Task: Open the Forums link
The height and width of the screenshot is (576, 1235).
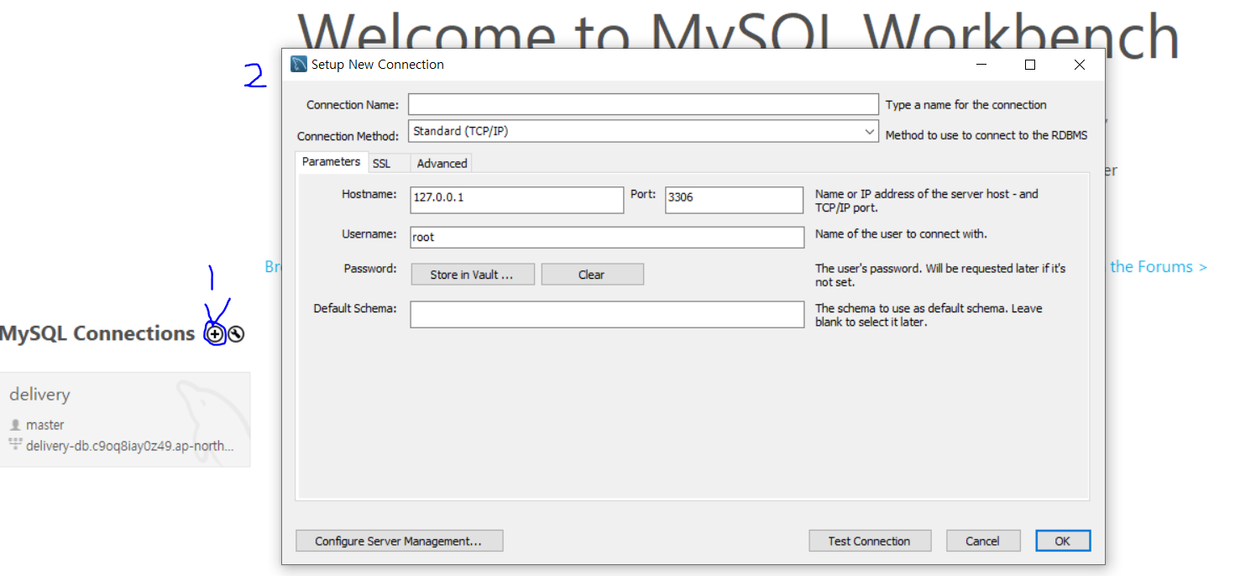Action: 1159,267
